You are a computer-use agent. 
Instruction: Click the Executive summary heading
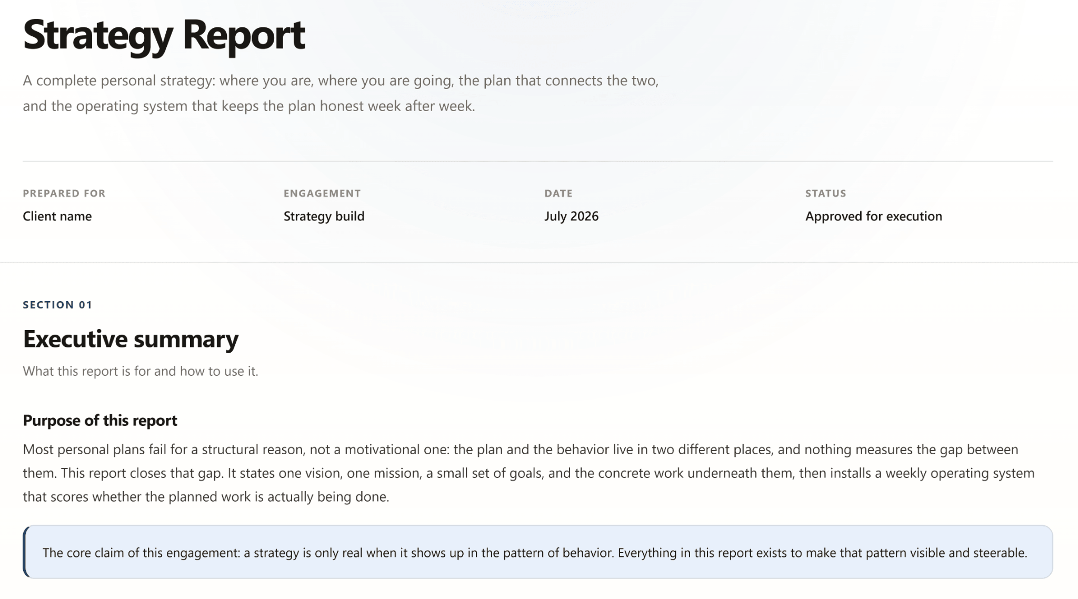[131, 339]
